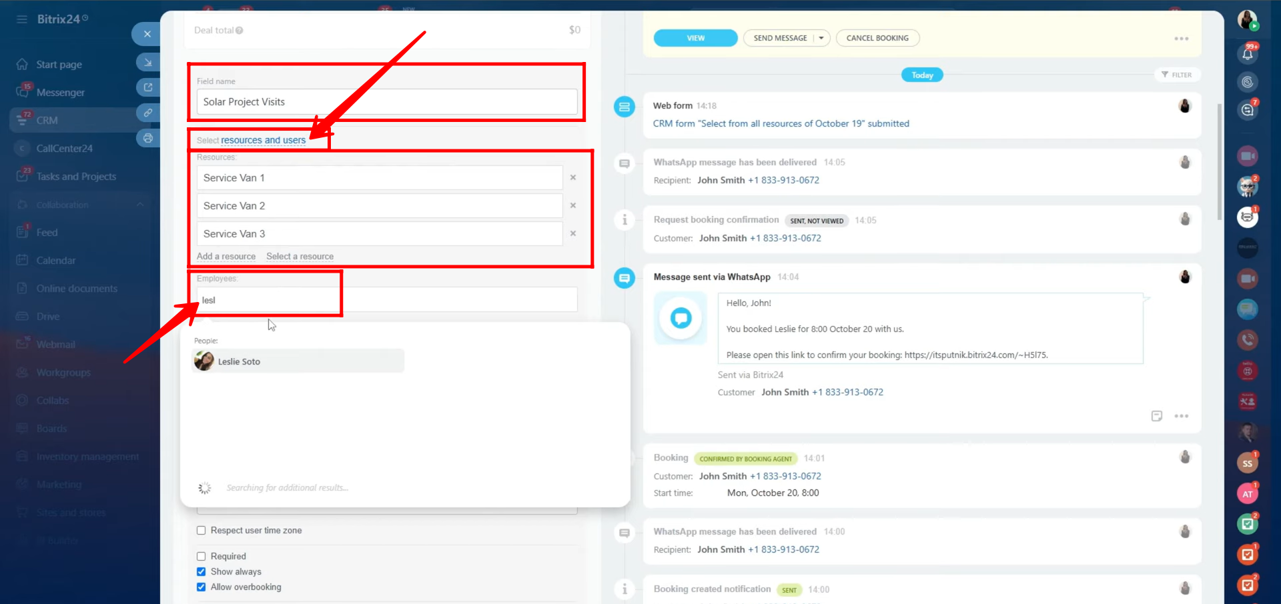Click the copy link icon on side panel
Screen dimensions: 1281x604
click(147, 113)
